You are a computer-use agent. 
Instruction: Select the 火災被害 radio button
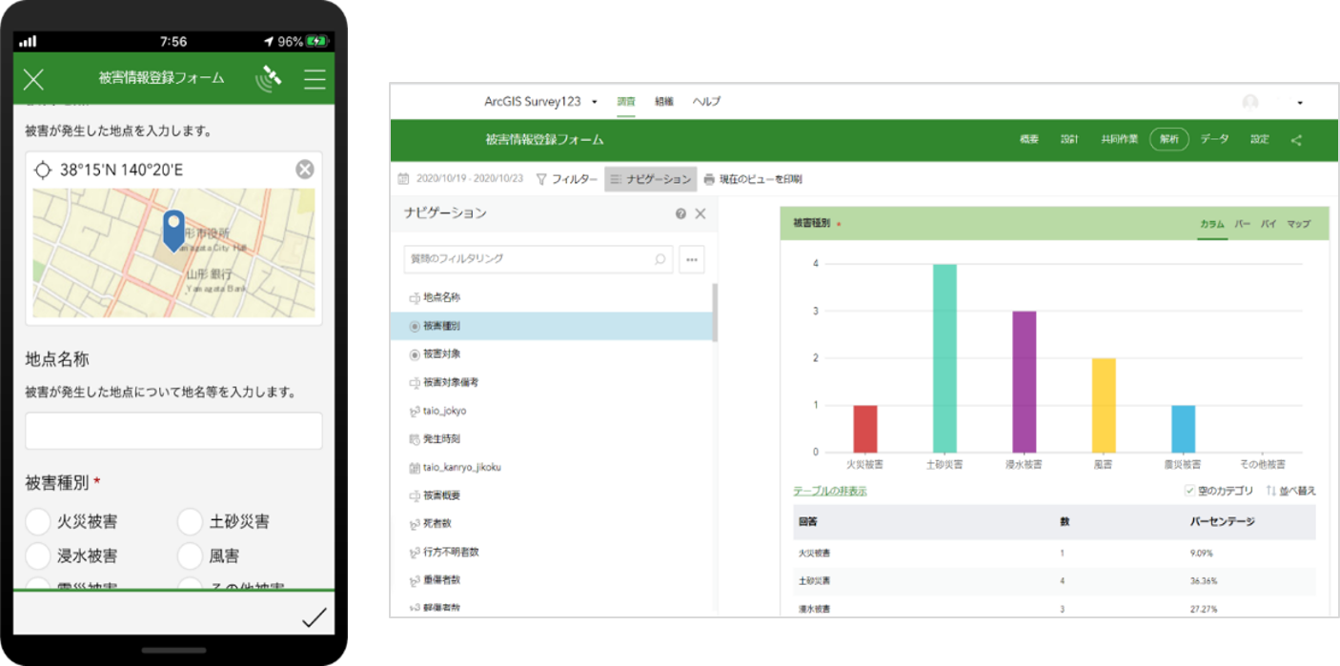pyautogui.click(x=38, y=521)
